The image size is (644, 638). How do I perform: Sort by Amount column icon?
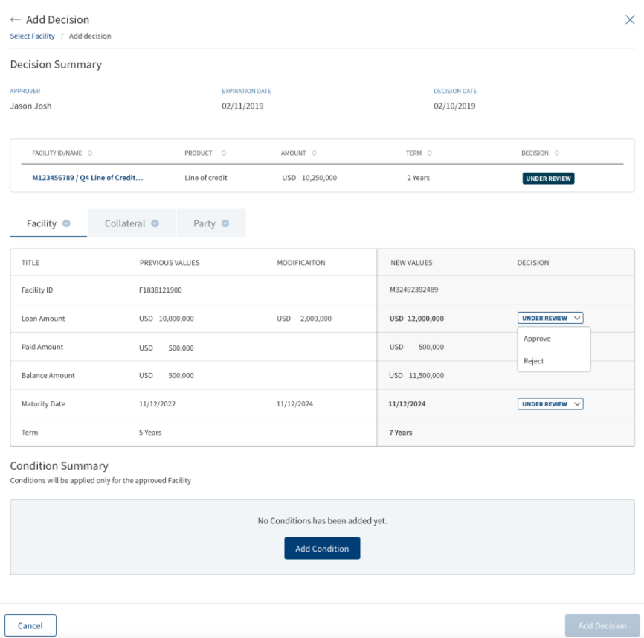pyautogui.click(x=315, y=153)
